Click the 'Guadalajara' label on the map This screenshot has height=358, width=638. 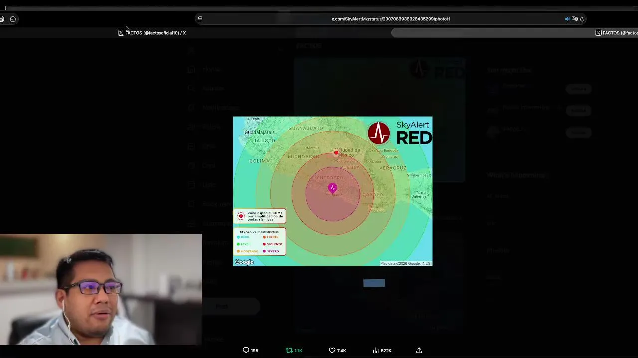click(x=259, y=132)
